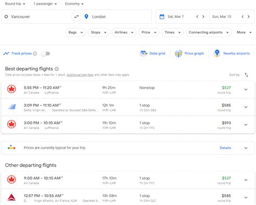Screen dimensions: 256x205
Task: Open the Connecting airports filter
Action: point(208,32)
